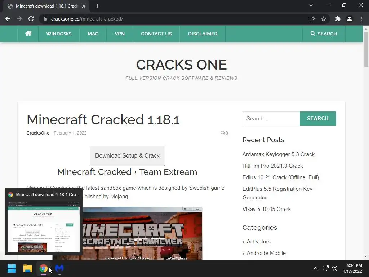Open Edius 10.21 Crack post
This screenshot has width=369, height=277.
[281, 177]
